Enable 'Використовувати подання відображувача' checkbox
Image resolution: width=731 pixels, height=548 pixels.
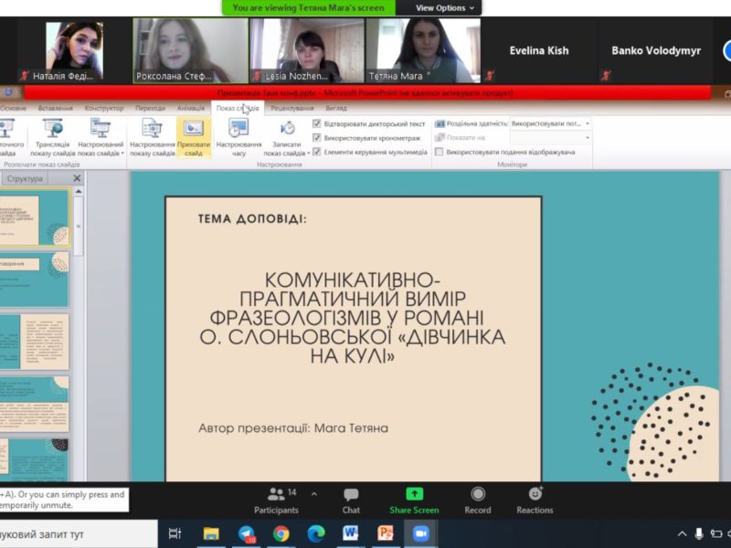(x=440, y=152)
